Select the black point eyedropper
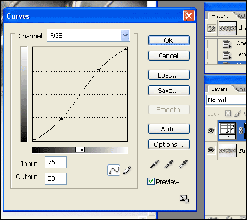This screenshot has height=220, width=247. [x=155, y=164]
